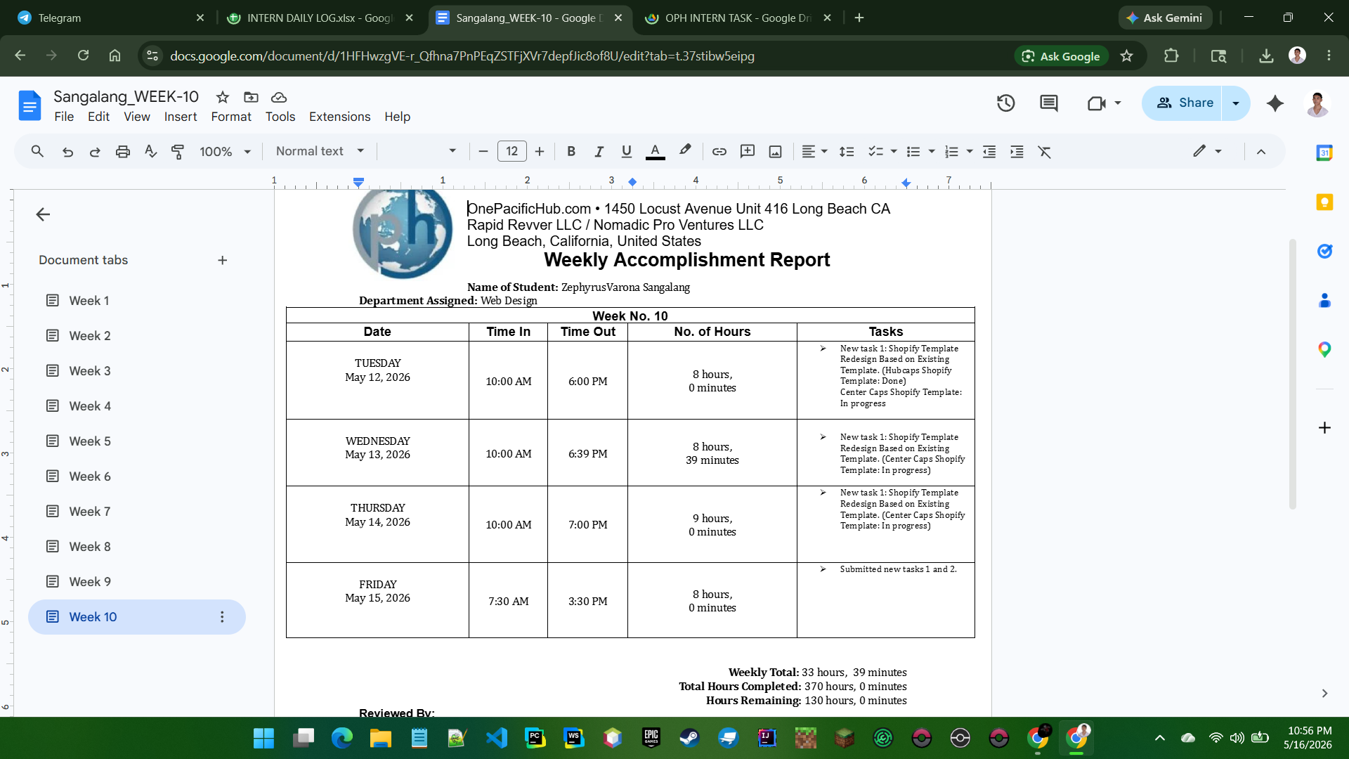View the cloud save status
This screenshot has width=1349, height=759.
(x=279, y=97)
